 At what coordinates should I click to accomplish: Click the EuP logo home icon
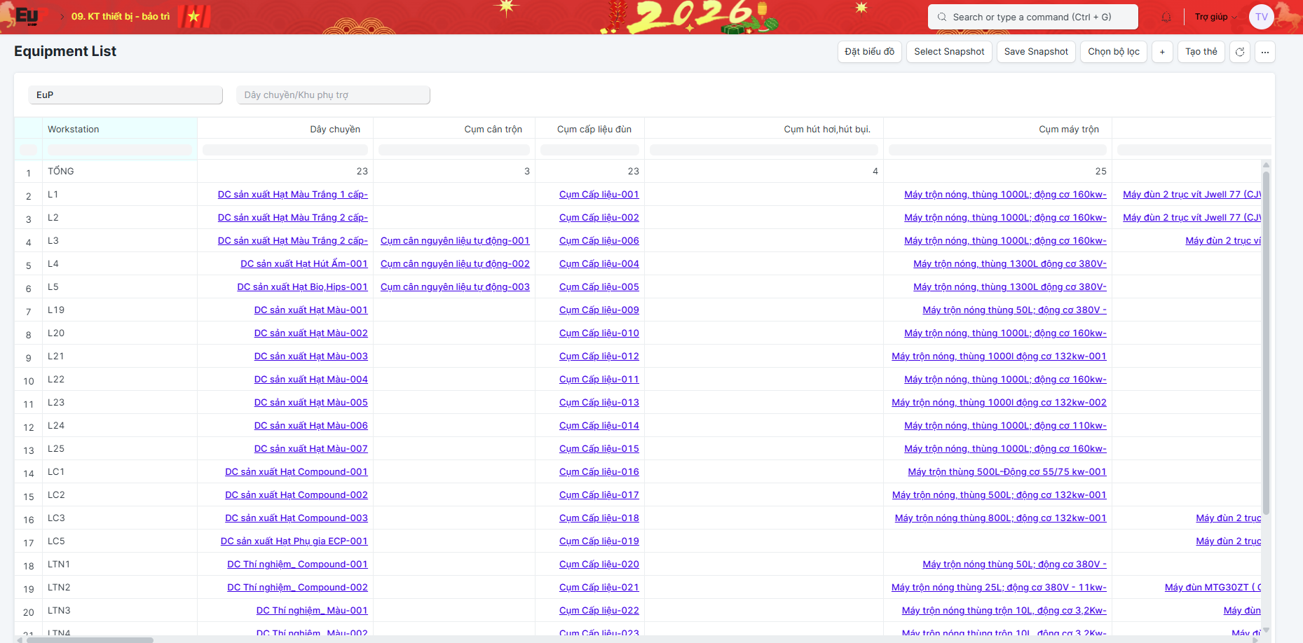(27, 16)
